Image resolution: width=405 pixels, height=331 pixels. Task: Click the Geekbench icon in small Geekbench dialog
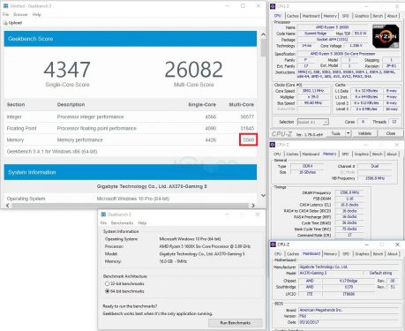click(x=103, y=214)
